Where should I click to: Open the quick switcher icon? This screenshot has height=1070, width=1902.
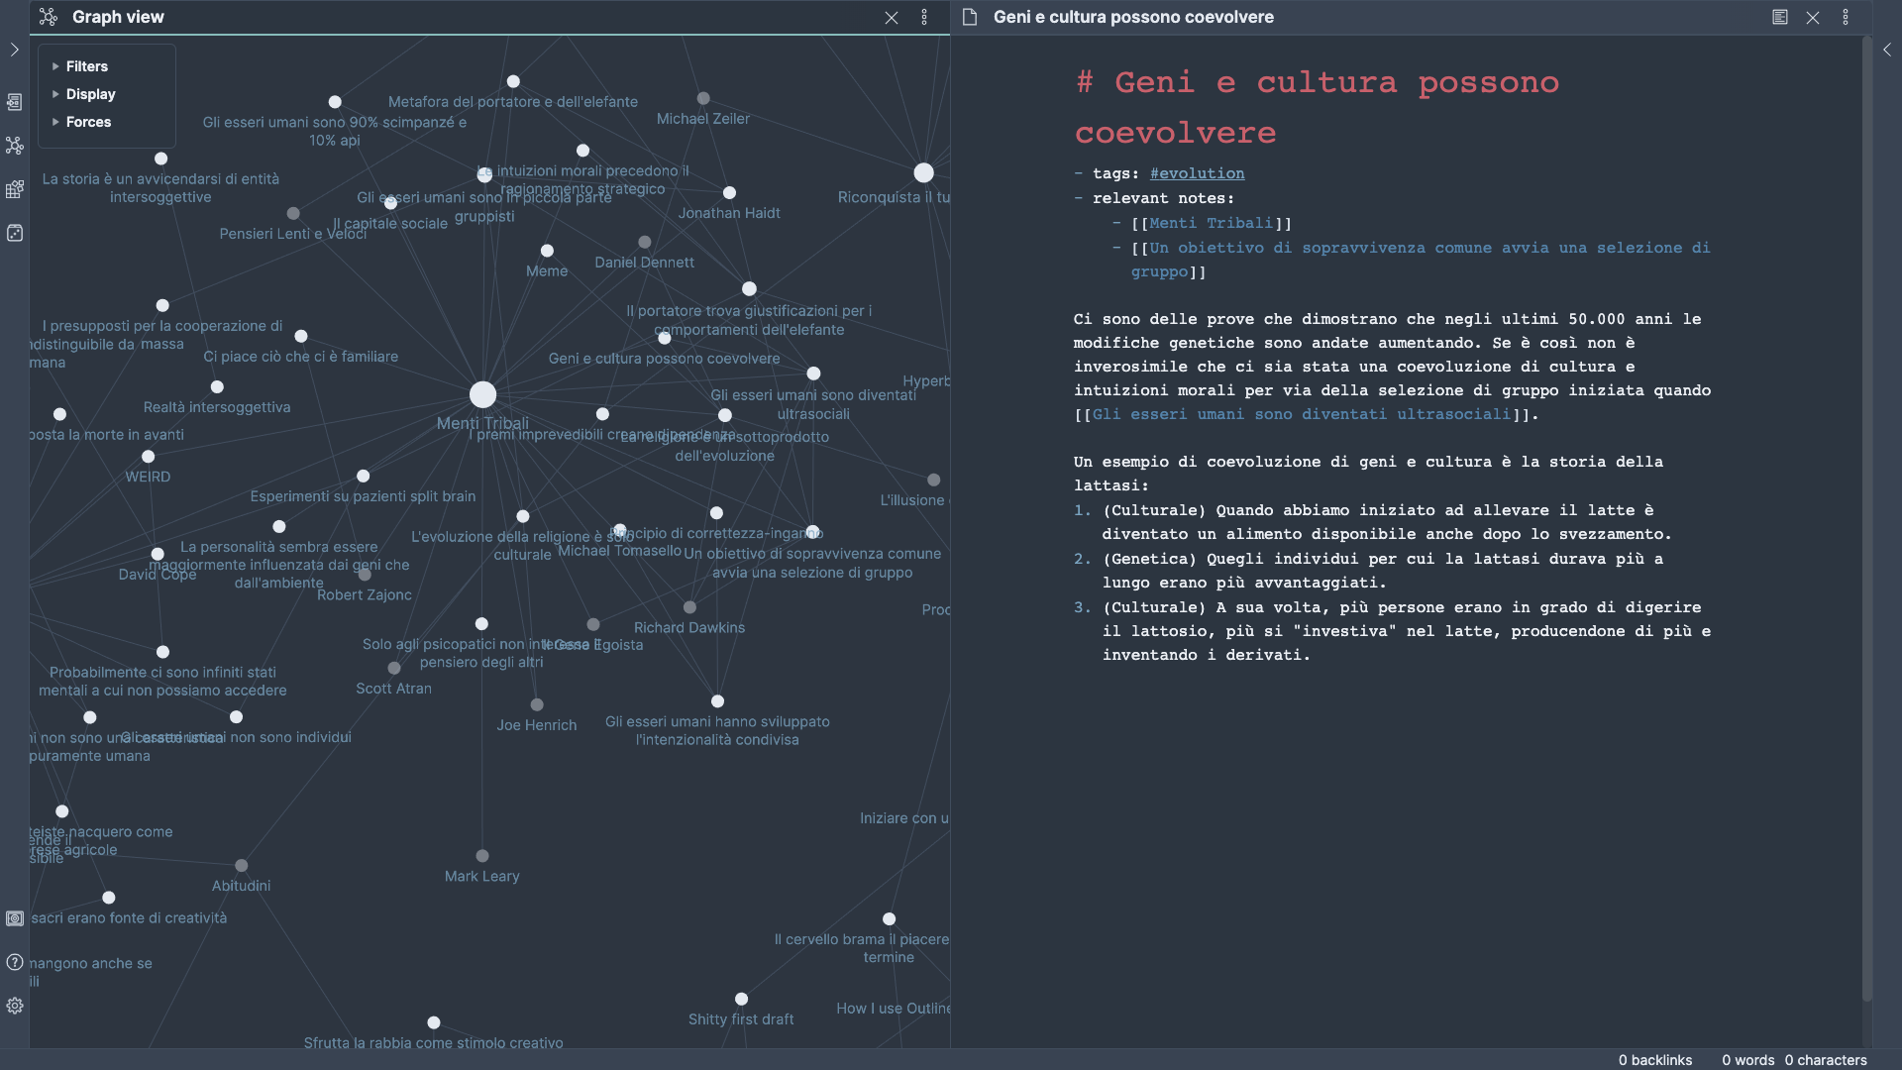14,101
